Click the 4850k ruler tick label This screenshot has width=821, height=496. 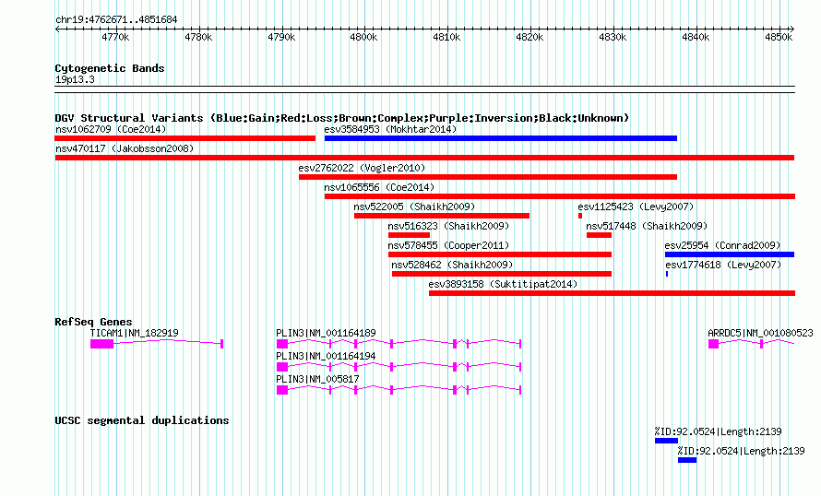pyautogui.click(x=779, y=37)
